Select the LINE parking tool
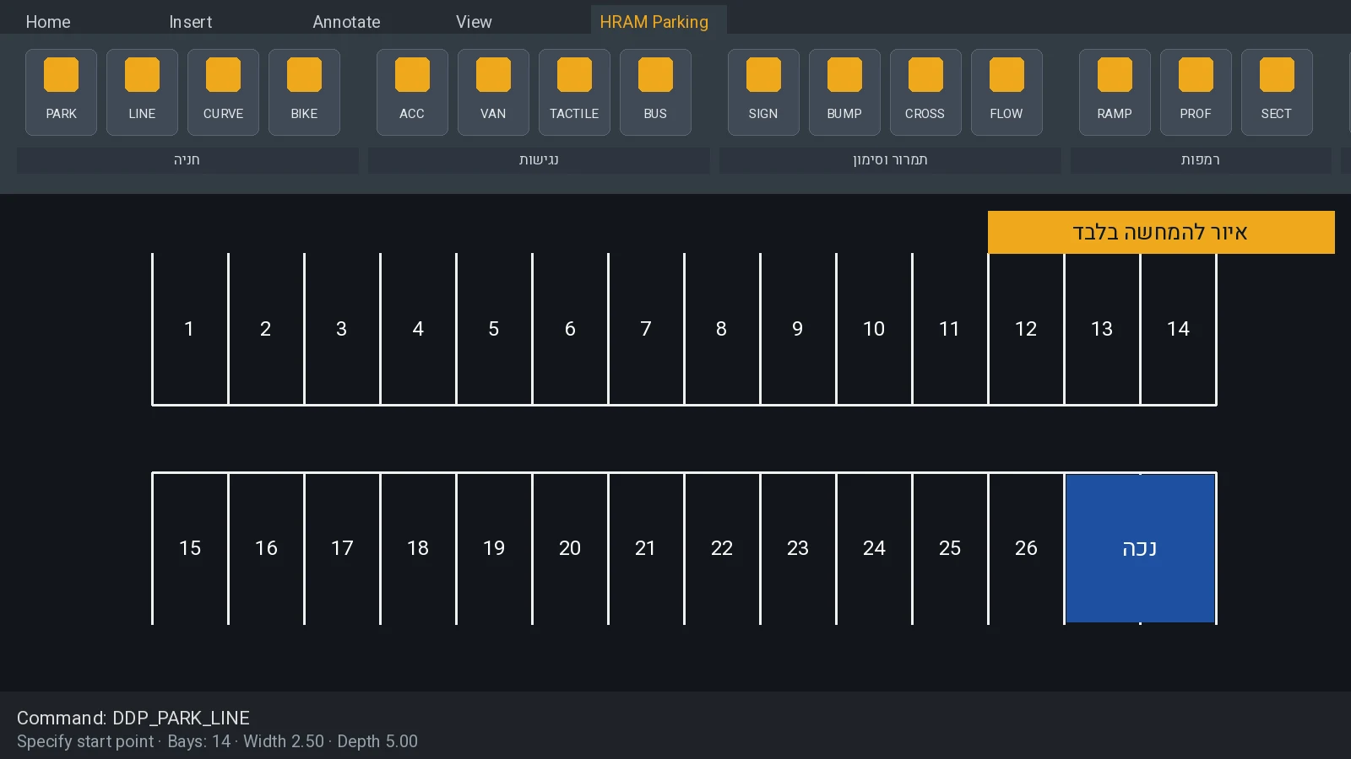The image size is (1351, 759). tap(142, 92)
